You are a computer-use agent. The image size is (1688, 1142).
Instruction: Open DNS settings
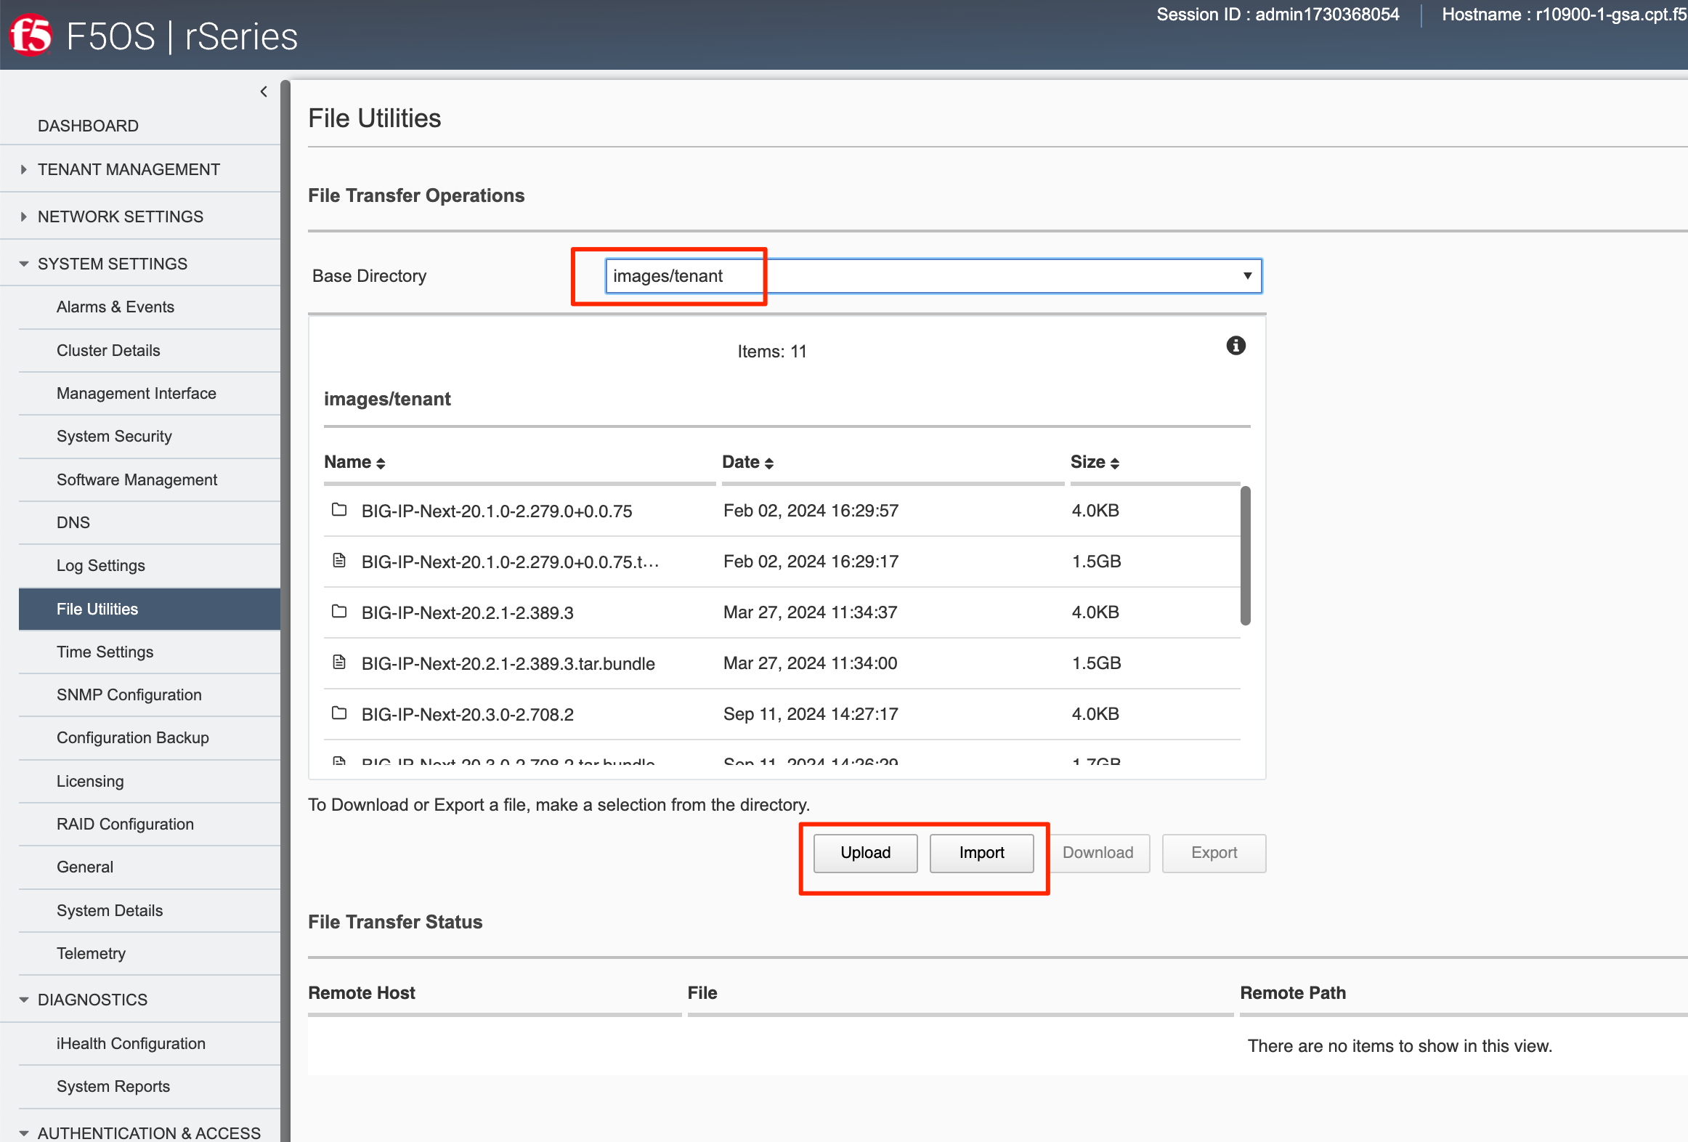[73, 522]
